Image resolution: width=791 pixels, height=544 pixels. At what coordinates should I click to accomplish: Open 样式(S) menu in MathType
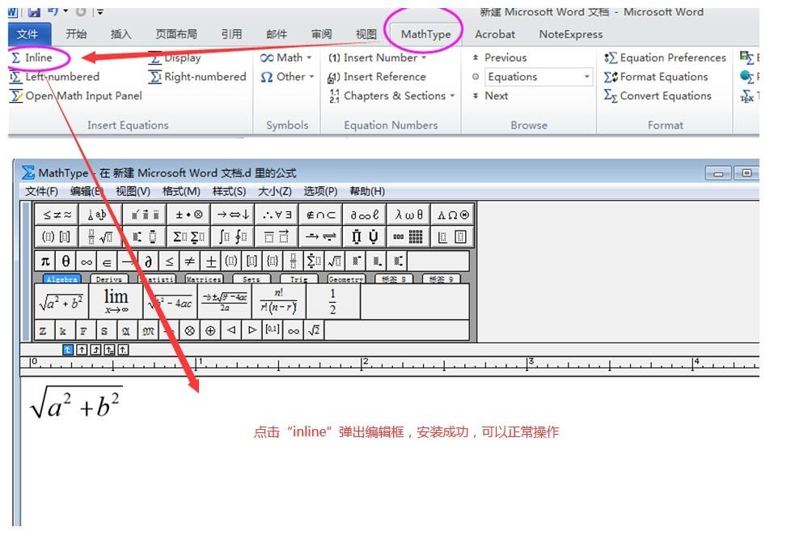(229, 191)
